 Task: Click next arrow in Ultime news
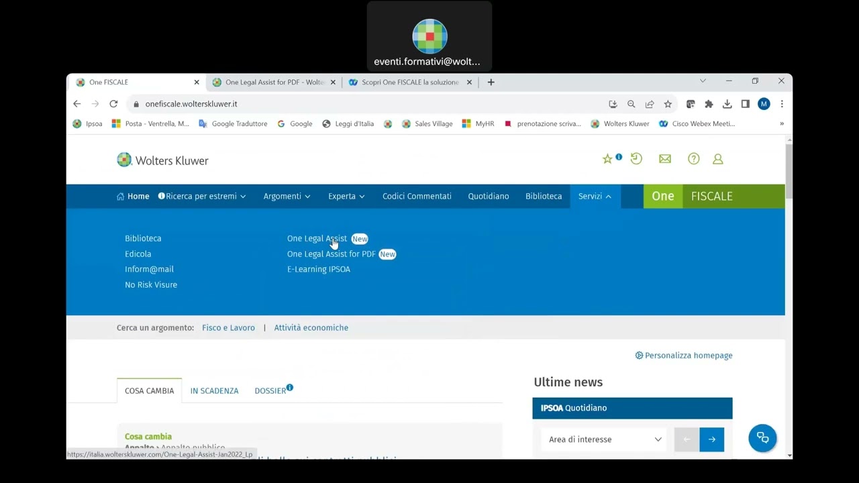click(x=712, y=439)
